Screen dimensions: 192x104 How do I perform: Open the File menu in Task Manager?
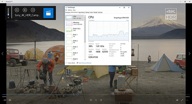point(66,10)
